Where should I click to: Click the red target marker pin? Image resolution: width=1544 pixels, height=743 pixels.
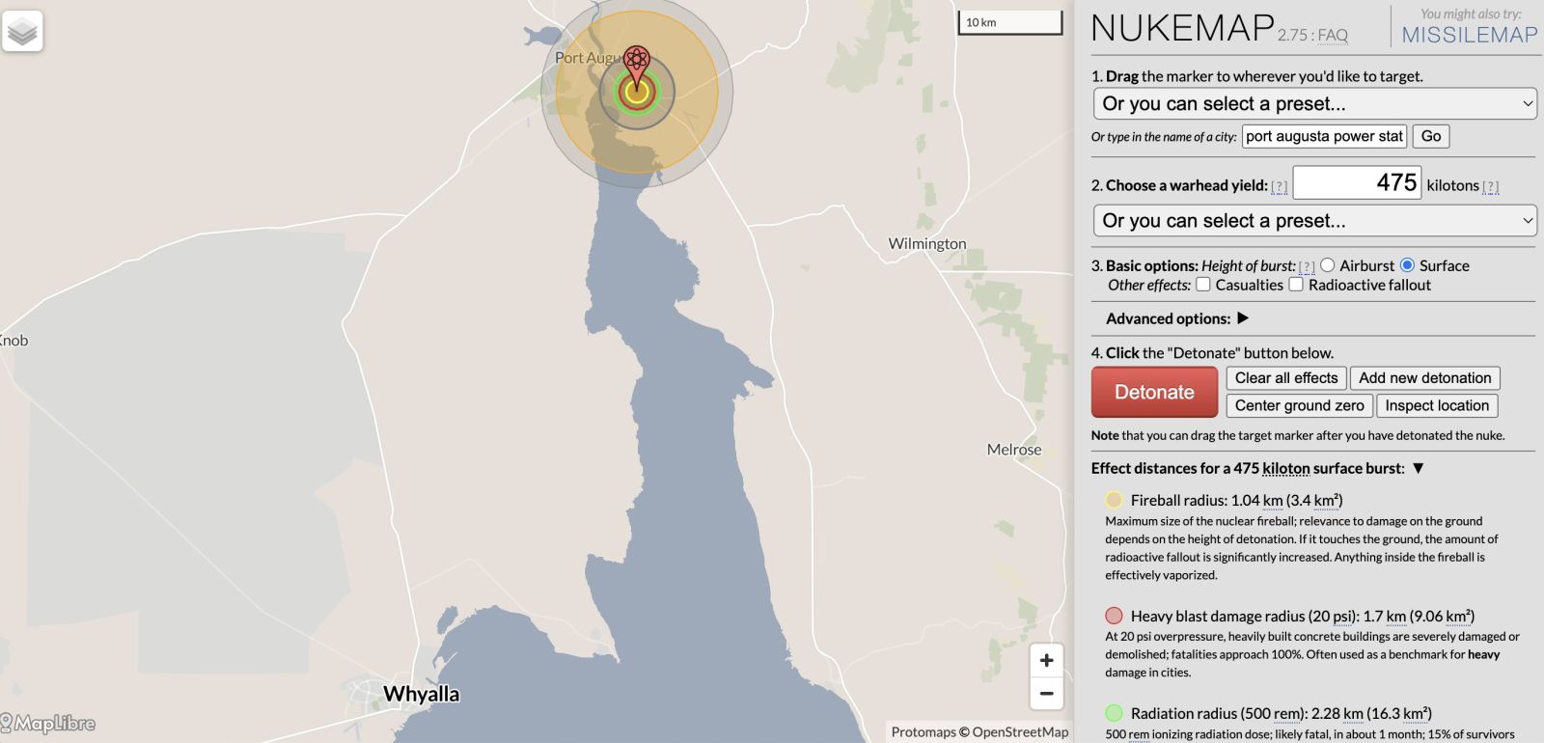click(636, 68)
